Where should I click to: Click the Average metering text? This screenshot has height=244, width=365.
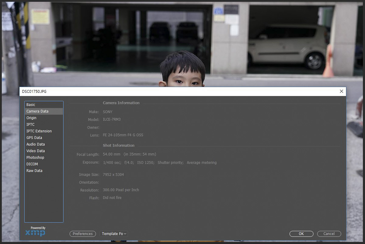(x=202, y=163)
